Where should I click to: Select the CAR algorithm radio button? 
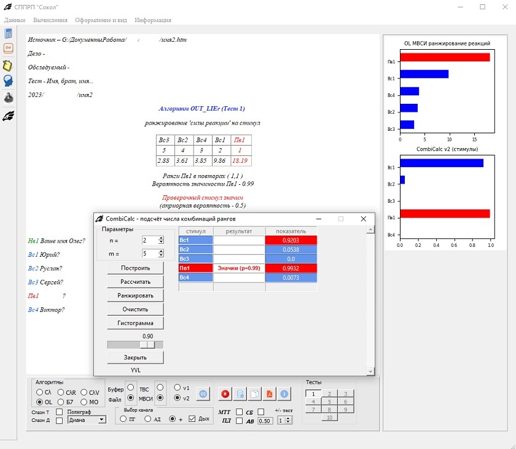(x=61, y=392)
